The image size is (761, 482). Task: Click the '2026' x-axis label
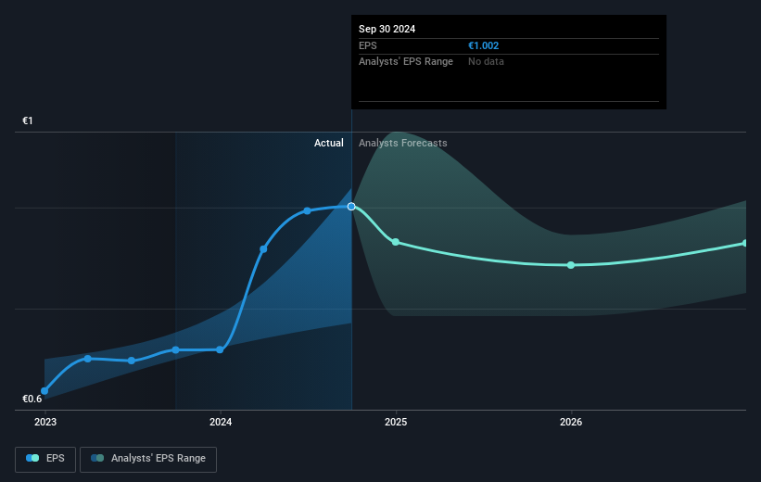[571, 422]
